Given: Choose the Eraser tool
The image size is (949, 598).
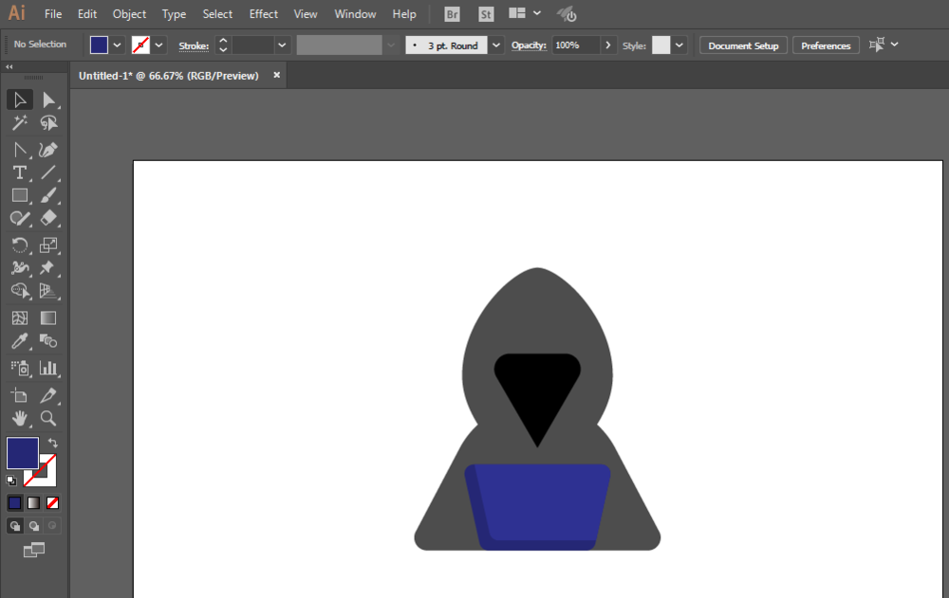Looking at the screenshot, I should click(x=48, y=218).
